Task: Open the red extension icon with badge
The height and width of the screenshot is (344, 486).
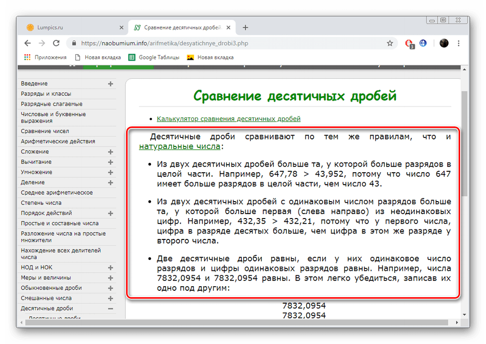Action: 410,44
